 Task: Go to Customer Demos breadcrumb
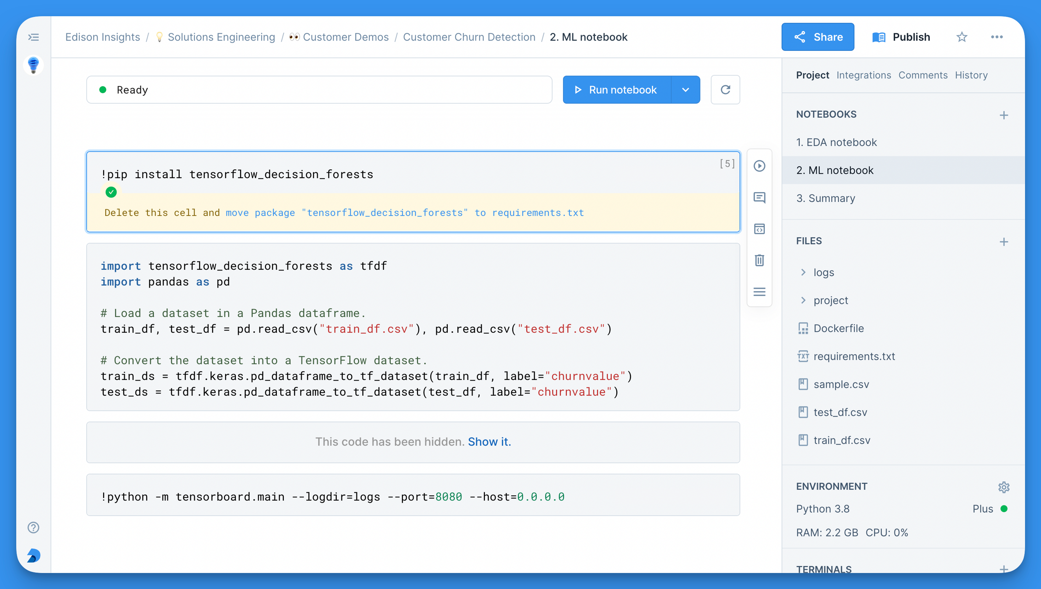click(339, 37)
